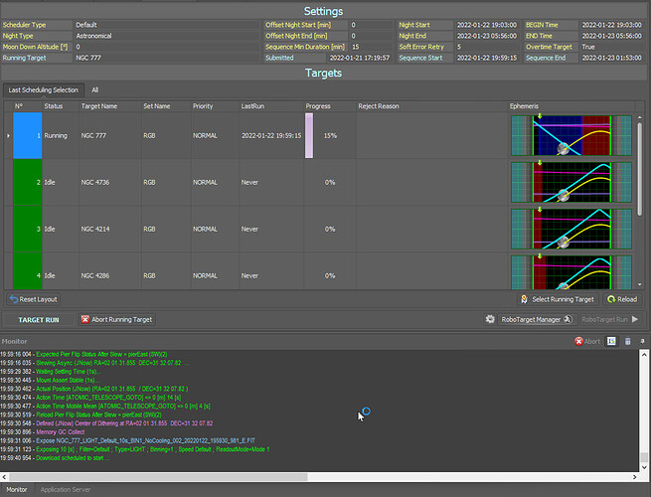Click the TARGET RUN label
Viewport: 651px width, 497px height.
click(39, 320)
